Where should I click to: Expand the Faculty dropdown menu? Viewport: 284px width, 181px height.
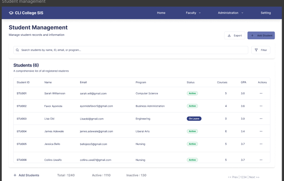coord(193,13)
